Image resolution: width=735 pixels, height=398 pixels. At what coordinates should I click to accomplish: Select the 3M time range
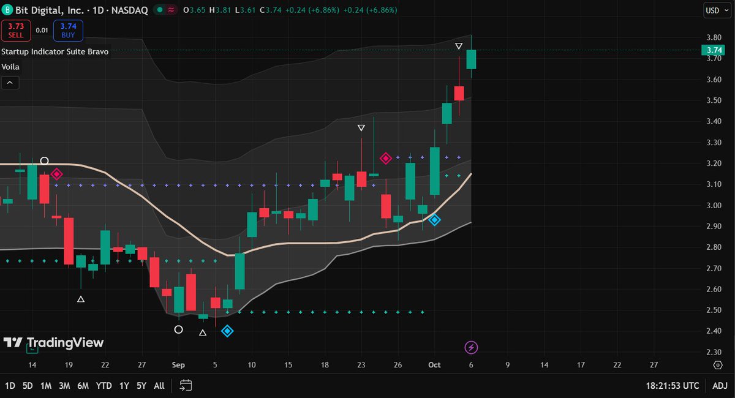coord(64,386)
